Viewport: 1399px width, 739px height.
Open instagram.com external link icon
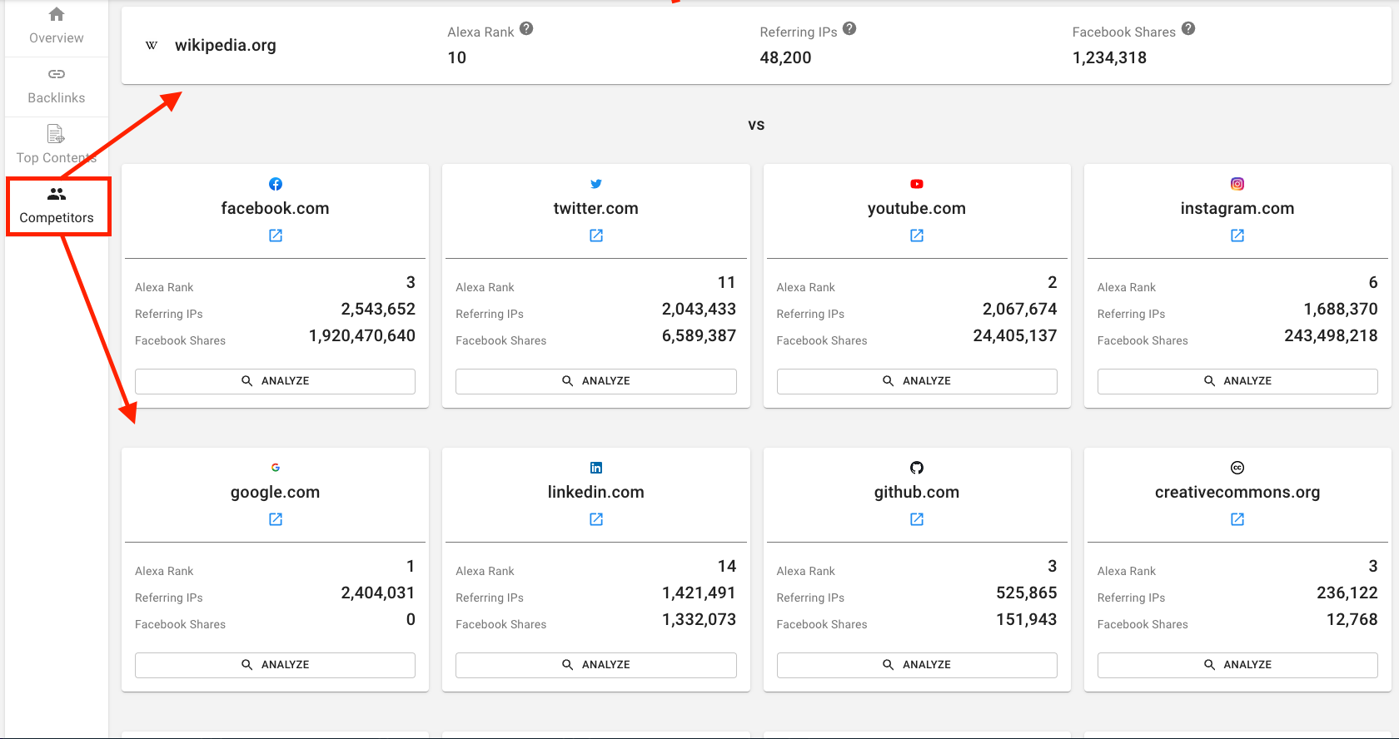pos(1237,236)
